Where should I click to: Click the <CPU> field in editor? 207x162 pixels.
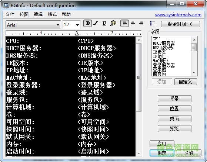coord(86,41)
